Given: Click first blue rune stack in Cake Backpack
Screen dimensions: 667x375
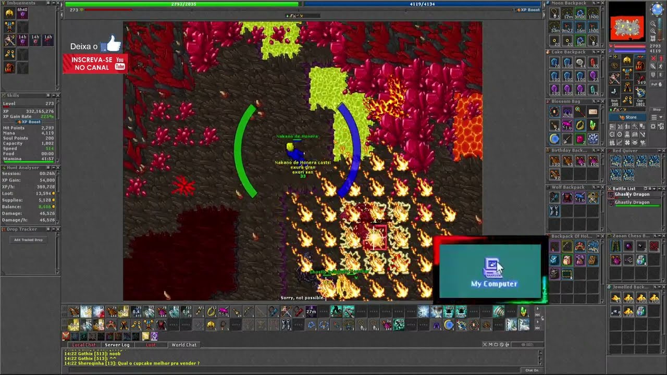Looking at the screenshot, I should click(554, 63).
